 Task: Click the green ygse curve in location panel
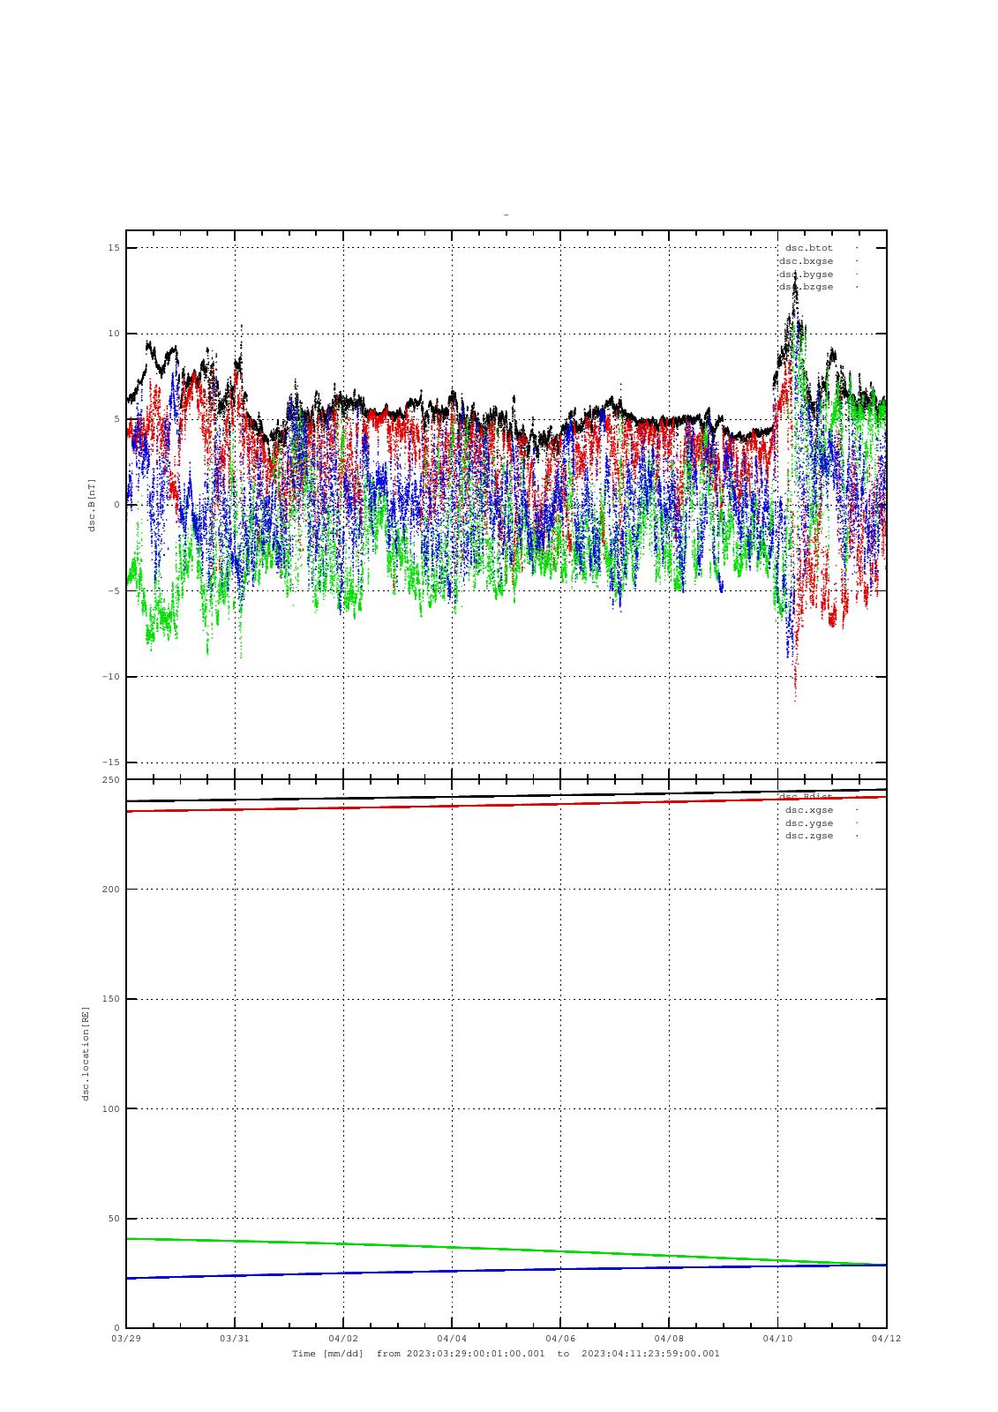506,1251
